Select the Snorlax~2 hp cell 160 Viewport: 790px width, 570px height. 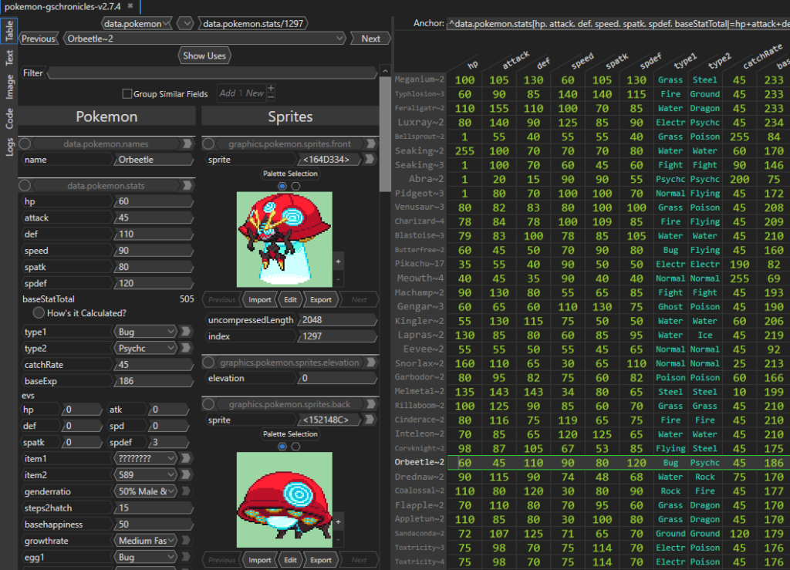coord(464,363)
